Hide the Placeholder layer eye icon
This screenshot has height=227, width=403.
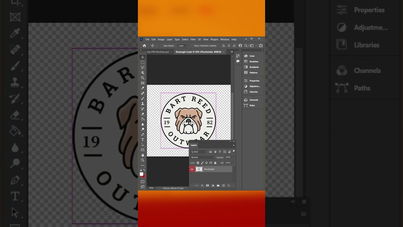click(192, 169)
